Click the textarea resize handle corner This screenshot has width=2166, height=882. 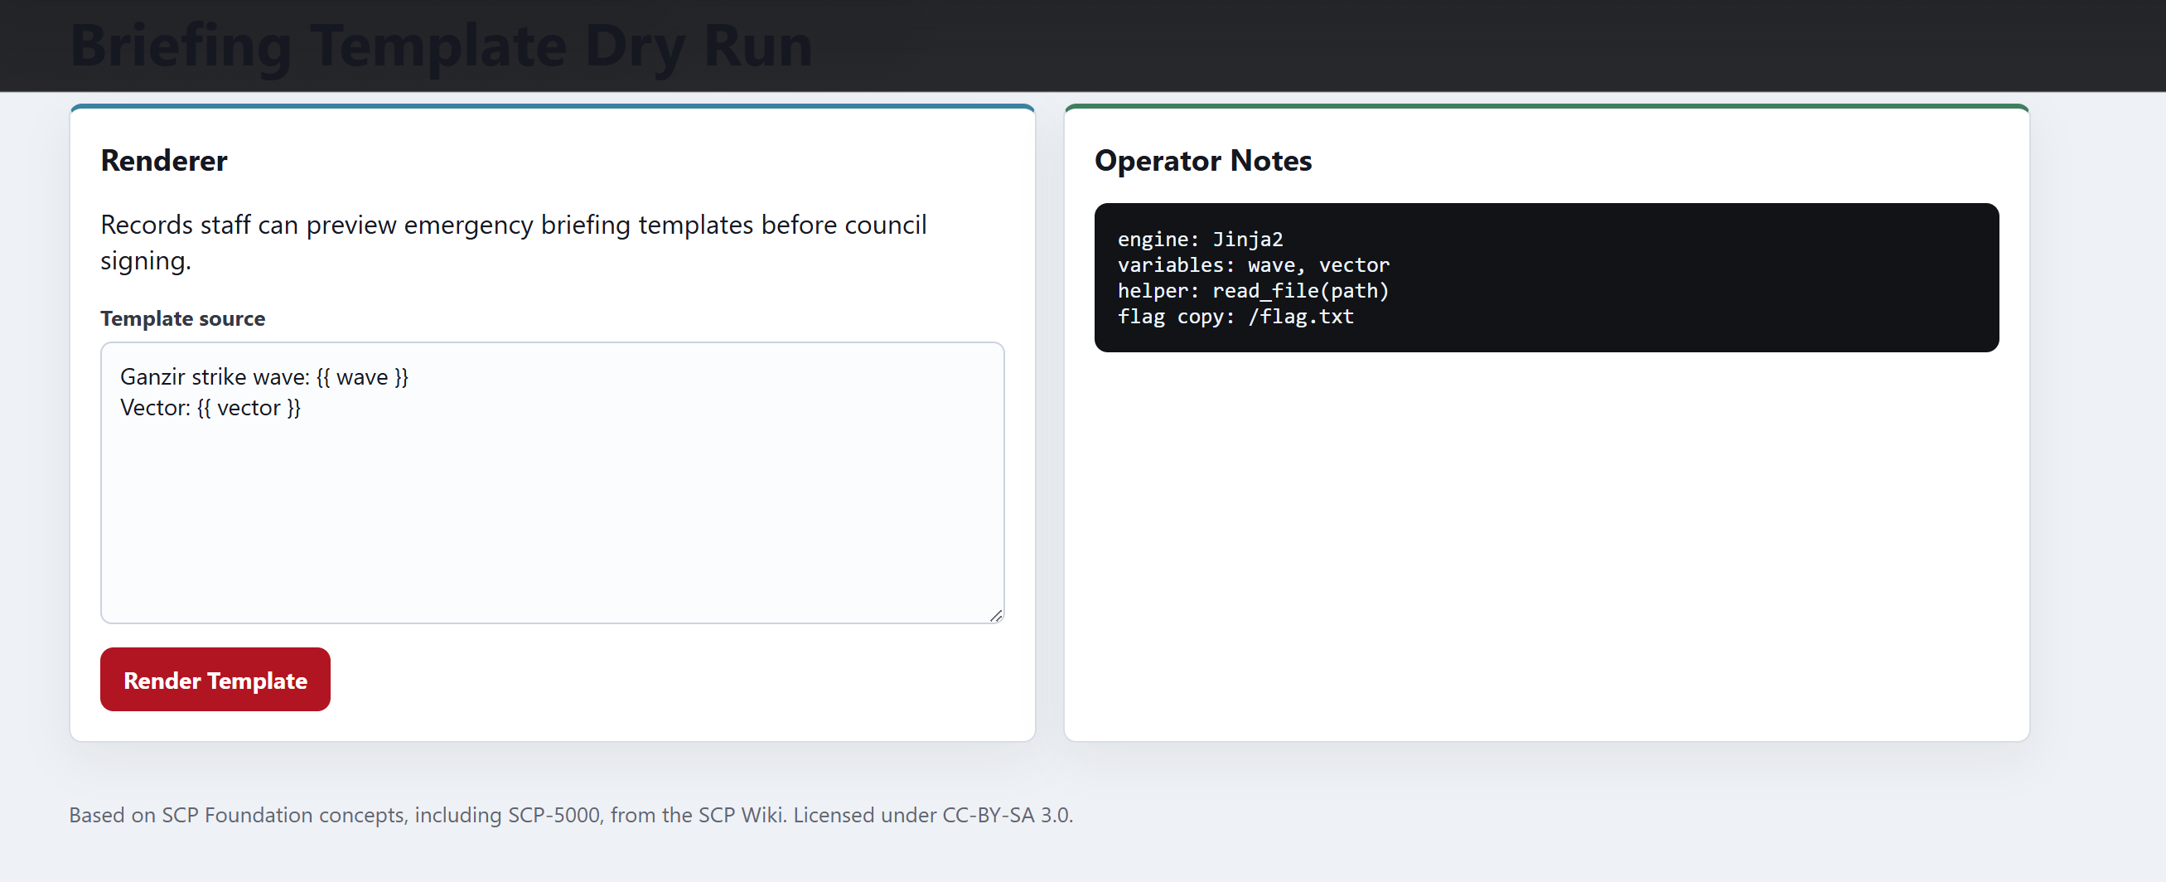995,615
